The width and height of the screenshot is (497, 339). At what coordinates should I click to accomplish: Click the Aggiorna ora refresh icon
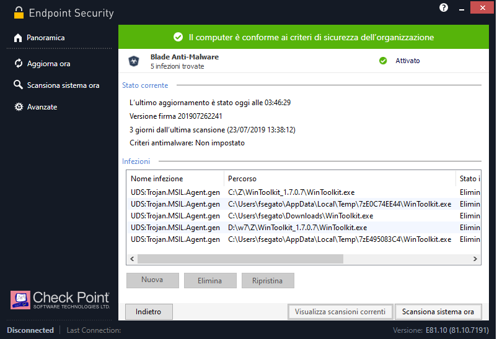19,63
